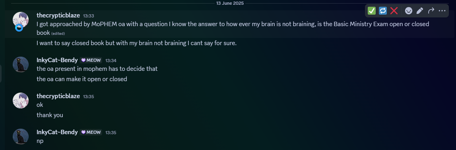
Task: Click the pencil edit message icon
Action: (x=420, y=11)
